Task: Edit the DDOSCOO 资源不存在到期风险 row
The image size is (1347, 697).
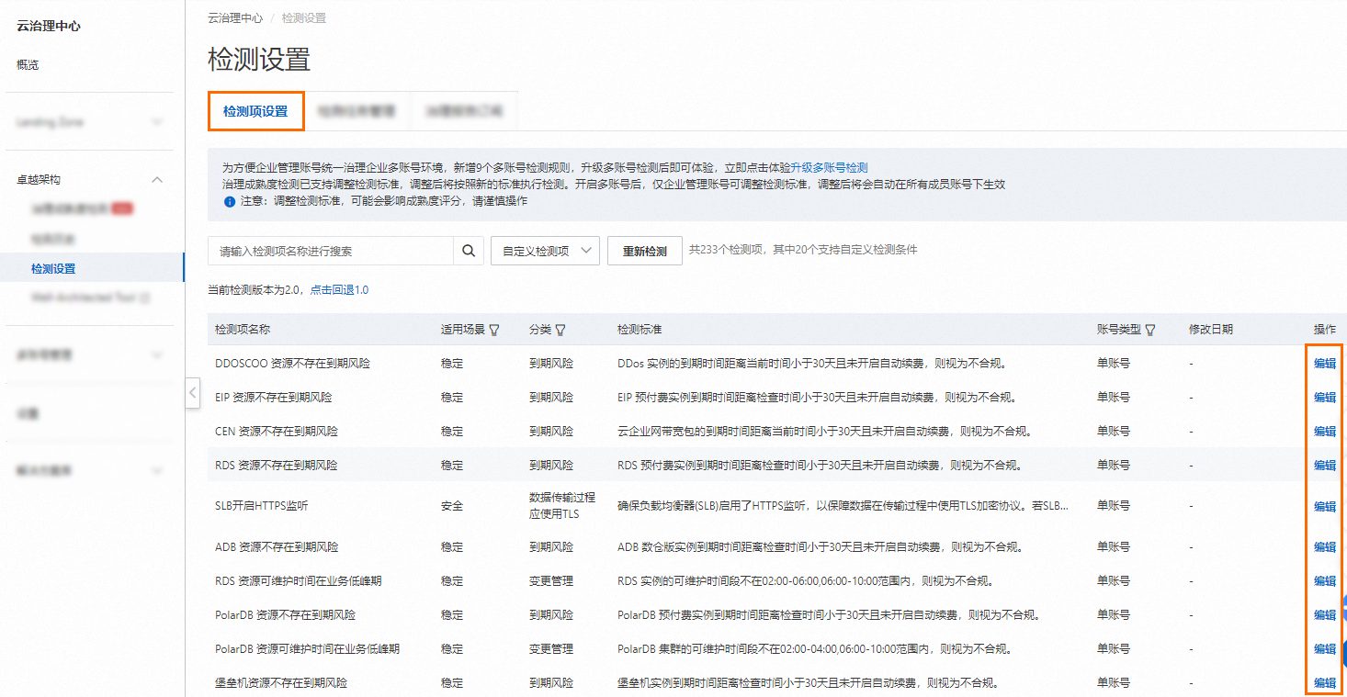Action: tap(1324, 364)
